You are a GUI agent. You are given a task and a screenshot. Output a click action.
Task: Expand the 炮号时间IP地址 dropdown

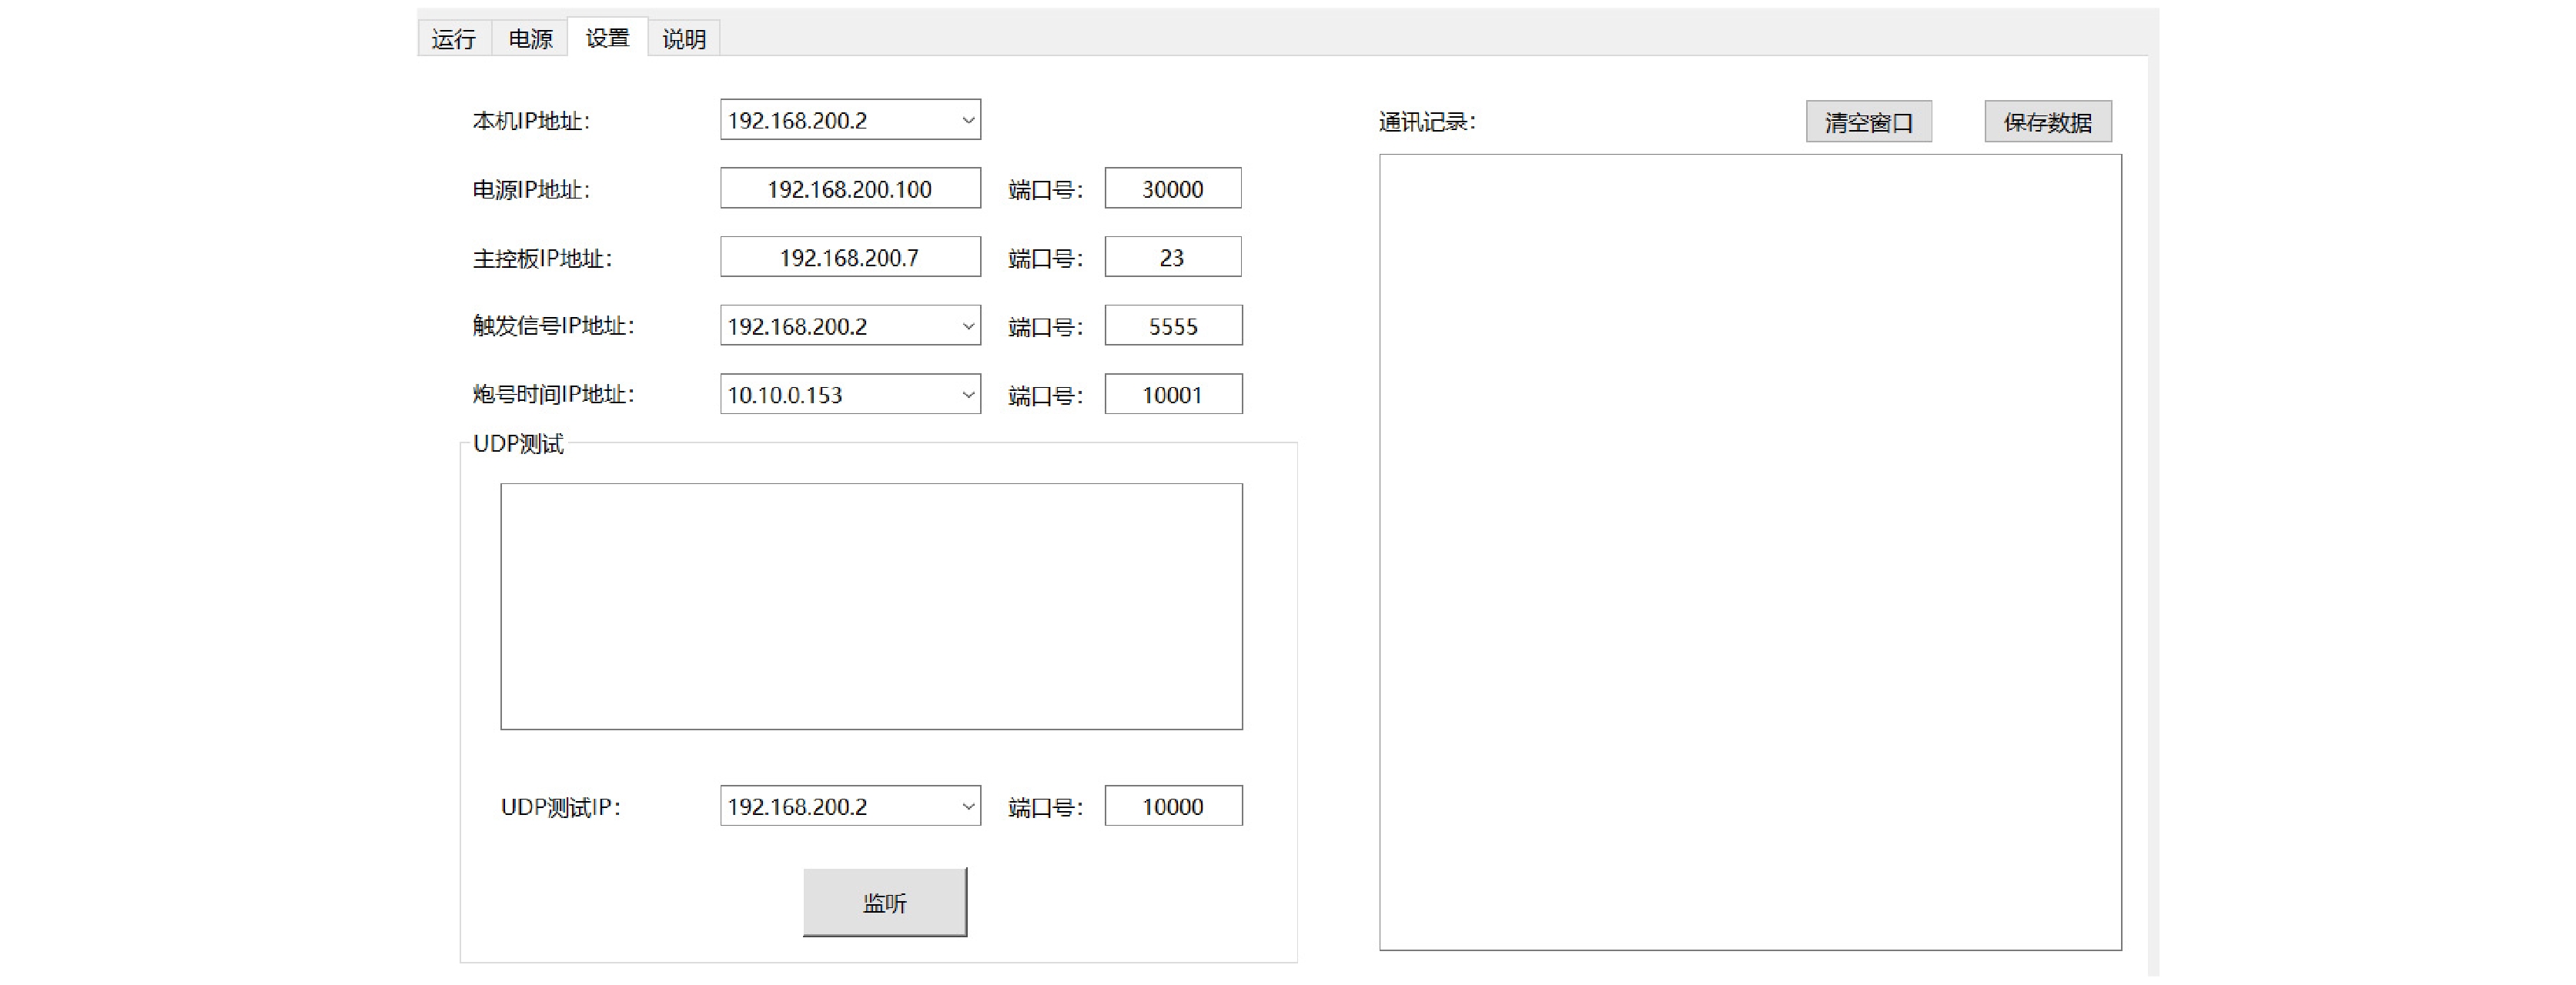[967, 395]
